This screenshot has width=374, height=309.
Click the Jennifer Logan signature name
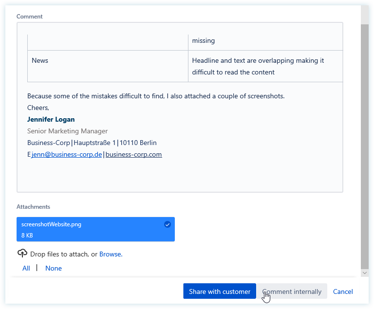[51, 119]
